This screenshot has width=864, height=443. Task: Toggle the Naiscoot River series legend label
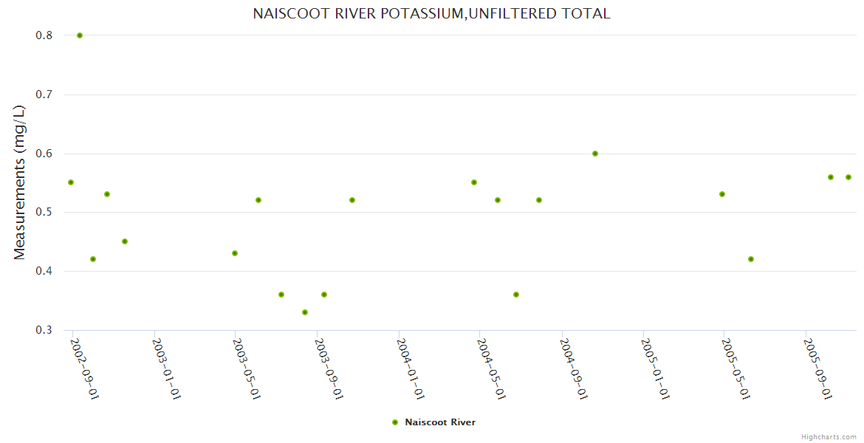[x=440, y=422]
